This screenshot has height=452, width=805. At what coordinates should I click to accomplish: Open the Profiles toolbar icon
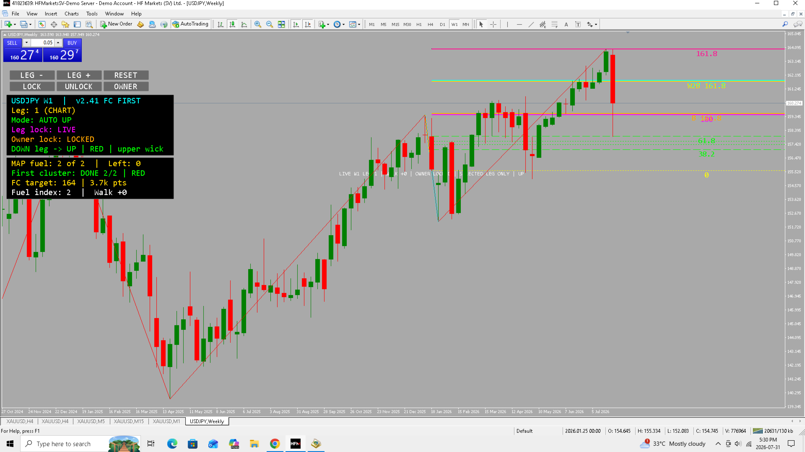[x=24, y=24]
